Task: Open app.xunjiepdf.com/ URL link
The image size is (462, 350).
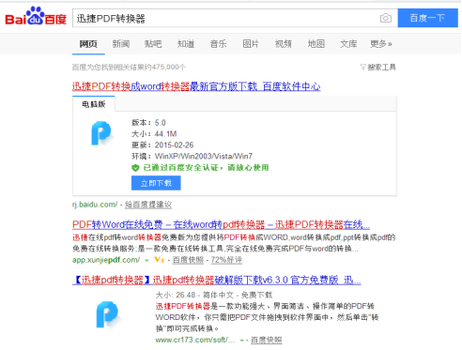Action: click(x=106, y=260)
